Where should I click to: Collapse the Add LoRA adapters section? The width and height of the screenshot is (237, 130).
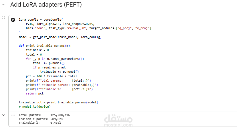pyautogui.click(x=3, y=5)
